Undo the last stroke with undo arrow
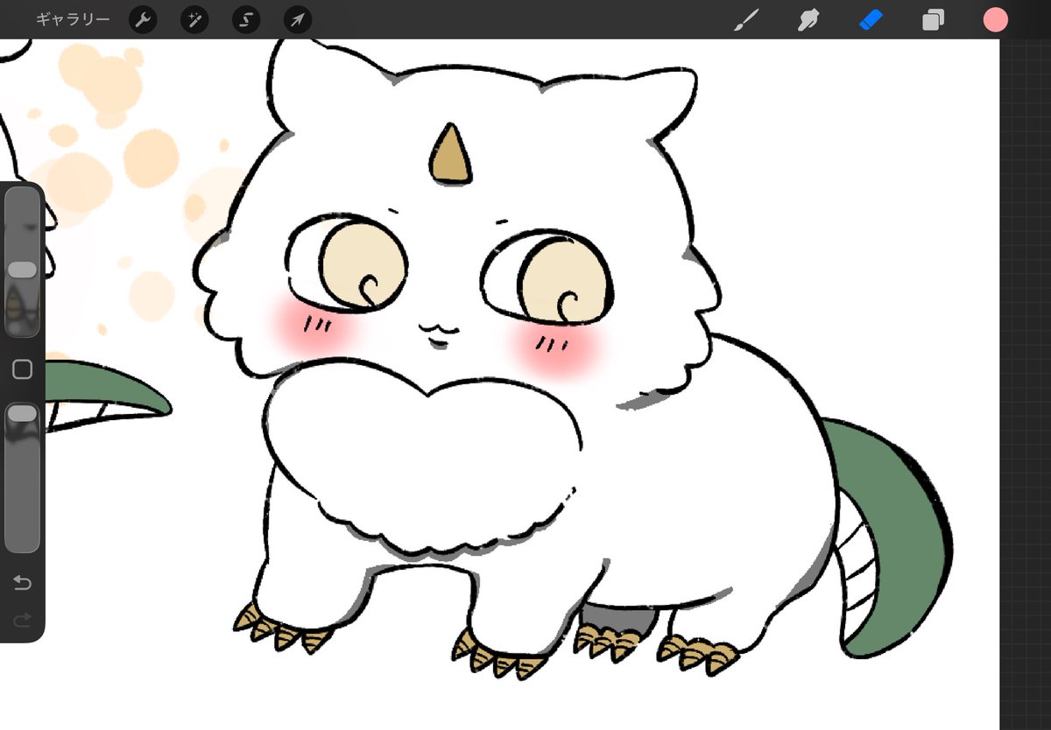Viewport: 1051px width, 730px height. tap(23, 583)
